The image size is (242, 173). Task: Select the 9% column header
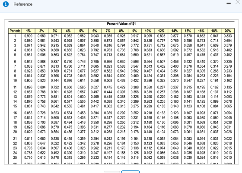(135, 31)
